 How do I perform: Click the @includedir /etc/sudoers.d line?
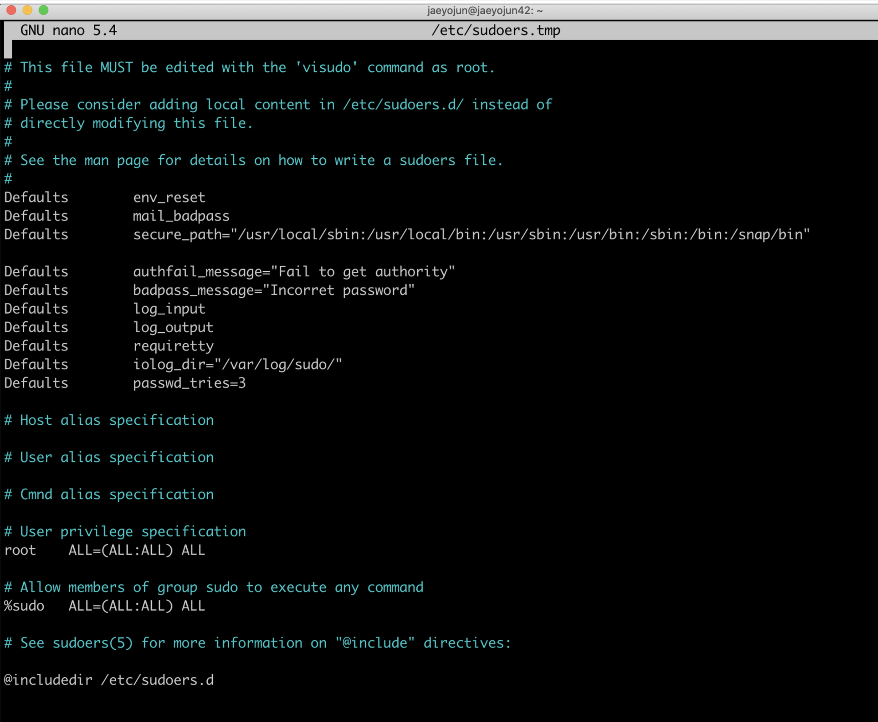point(109,680)
